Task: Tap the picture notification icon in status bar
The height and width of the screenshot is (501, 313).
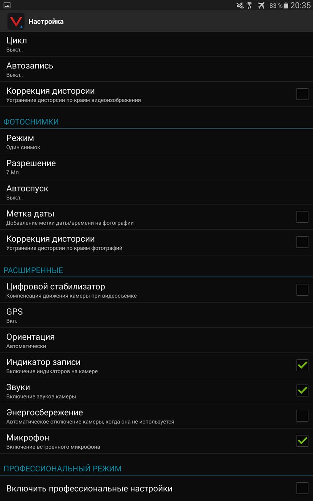Action: click(x=7, y=5)
